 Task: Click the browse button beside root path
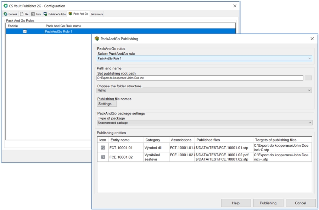308,78
